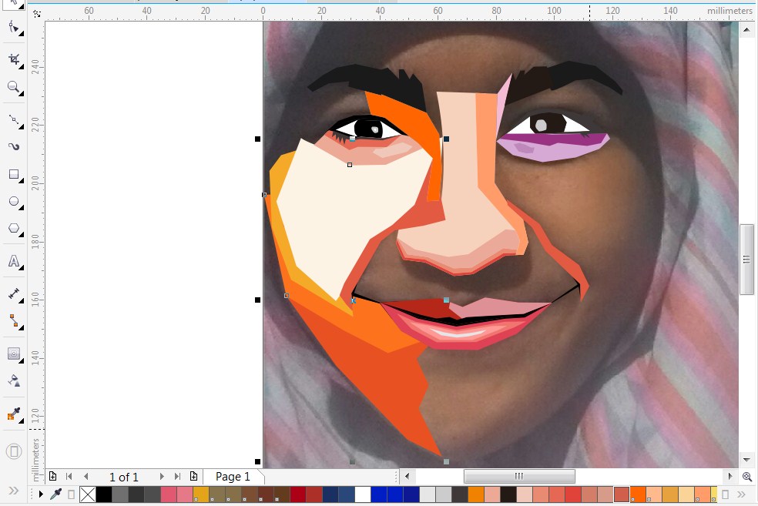Select the Text tool

[x=13, y=262]
